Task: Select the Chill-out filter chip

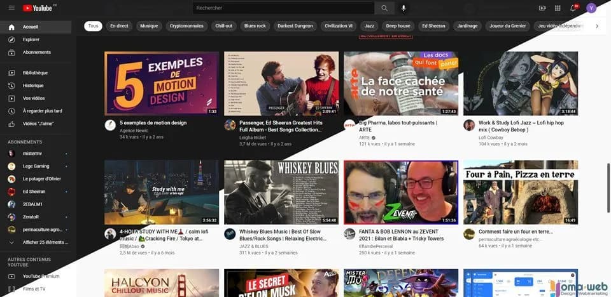Action: [x=223, y=26]
